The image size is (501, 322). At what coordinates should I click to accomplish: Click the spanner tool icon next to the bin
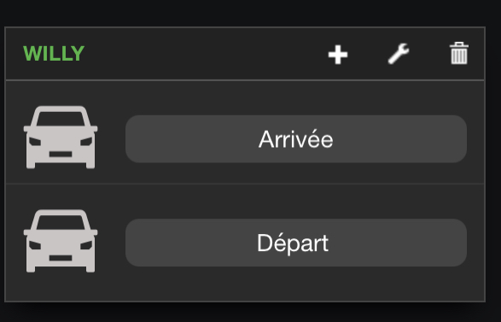tap(399, 54)
